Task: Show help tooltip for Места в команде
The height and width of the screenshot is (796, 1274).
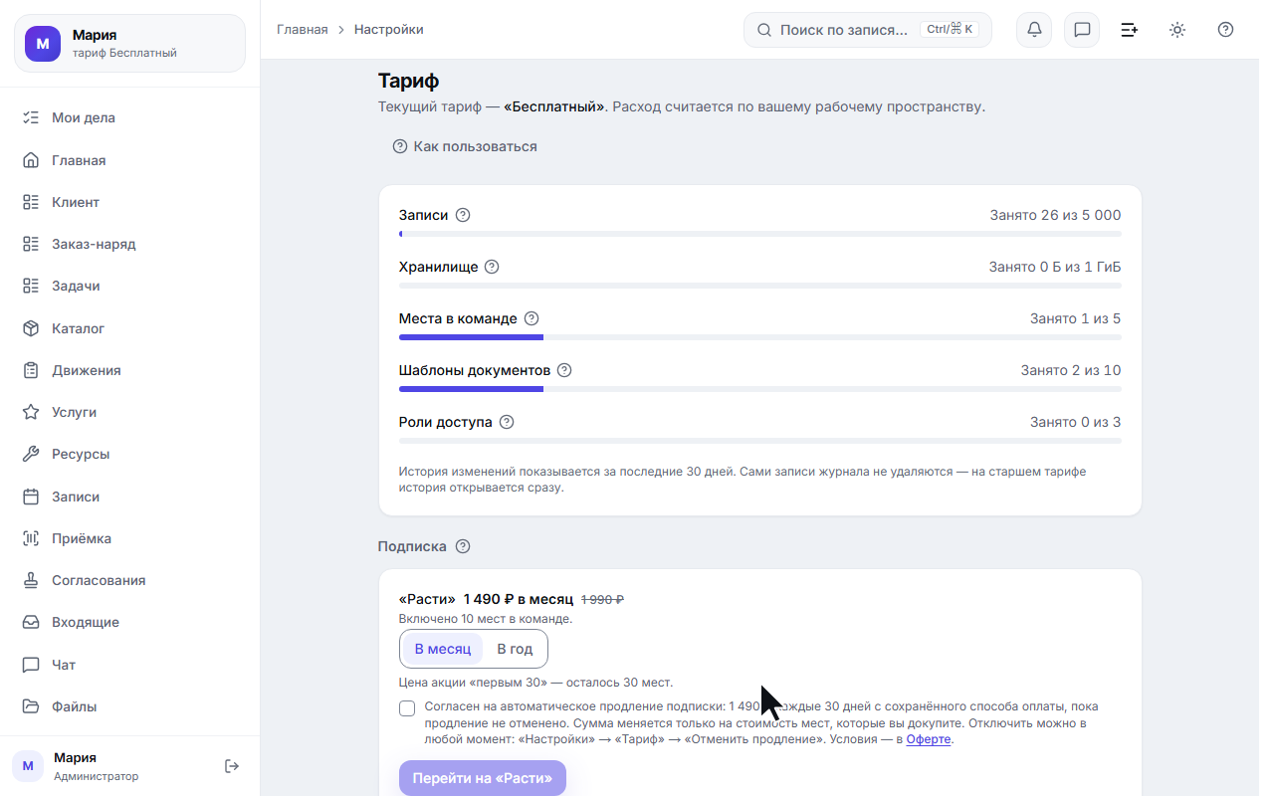Action: click(x=531, y=318)
